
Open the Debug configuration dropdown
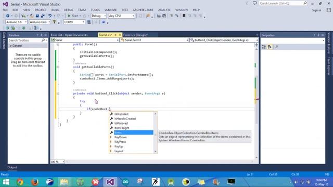click(98, 16)
